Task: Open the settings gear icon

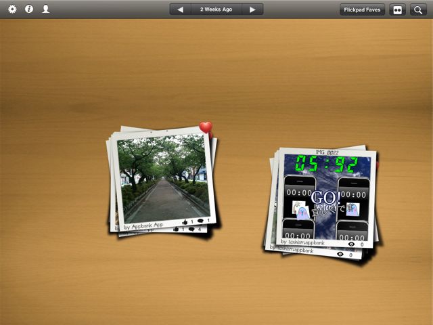Action: coord(12,9)
